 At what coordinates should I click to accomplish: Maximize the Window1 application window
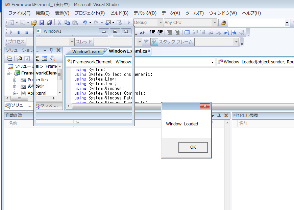(x=115, y=31)
